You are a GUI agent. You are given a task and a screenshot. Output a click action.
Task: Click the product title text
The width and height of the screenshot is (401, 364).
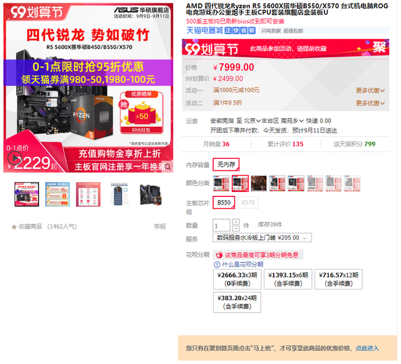tap(287, 9)
